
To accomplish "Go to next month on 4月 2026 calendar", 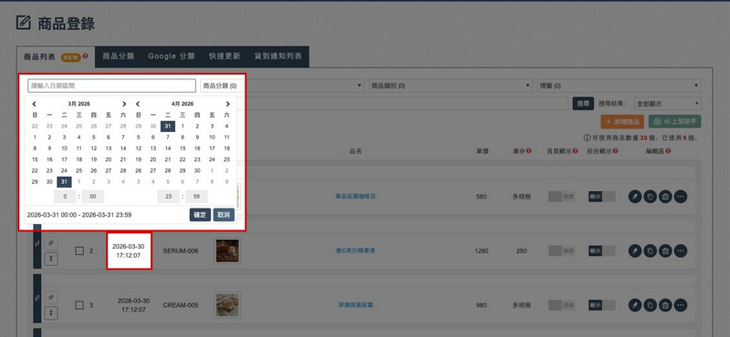I will 227,104.
